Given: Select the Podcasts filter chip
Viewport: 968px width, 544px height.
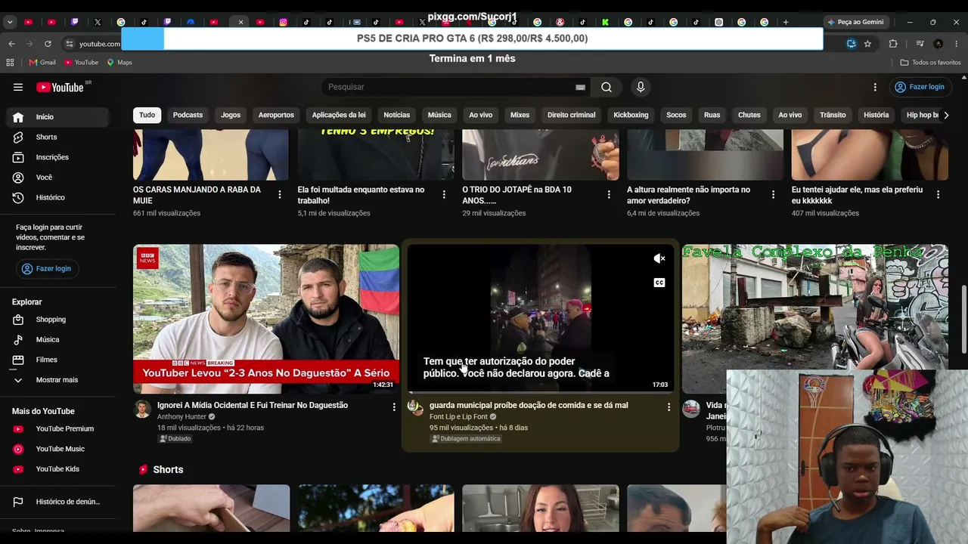Looking at the screenshot, I should (x=188, y=115).
